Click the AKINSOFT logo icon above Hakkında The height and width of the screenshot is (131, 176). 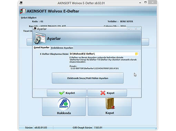pos(64,104)
